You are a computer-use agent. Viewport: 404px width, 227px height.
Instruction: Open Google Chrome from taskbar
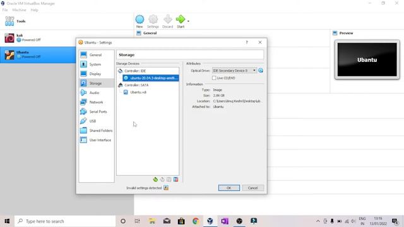pyautogui.click(x=196, y=221)
